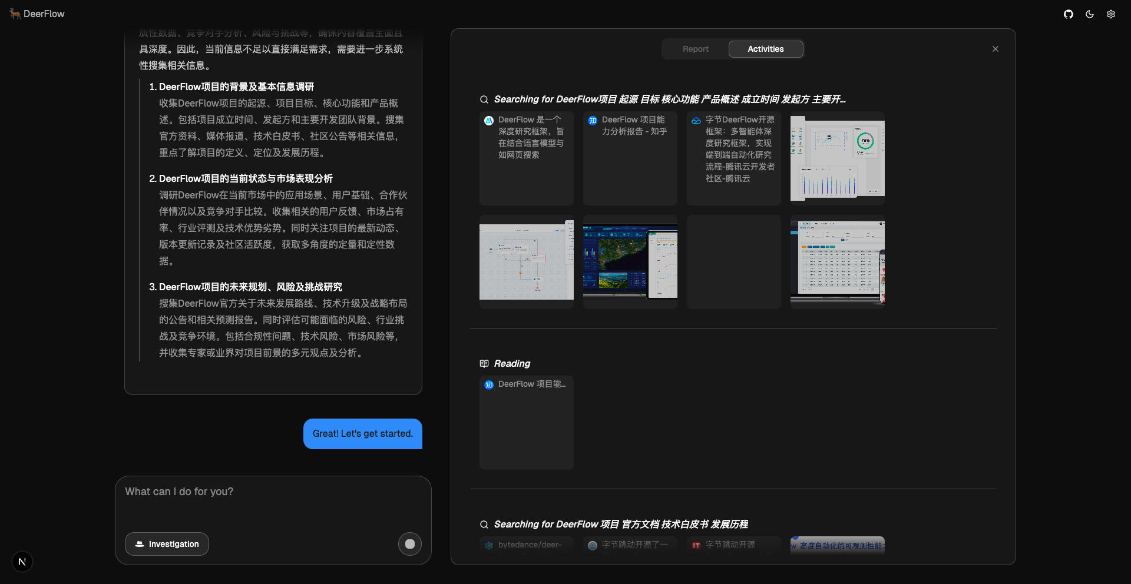Toggle dark mode moon icon

coord(1090,14)
